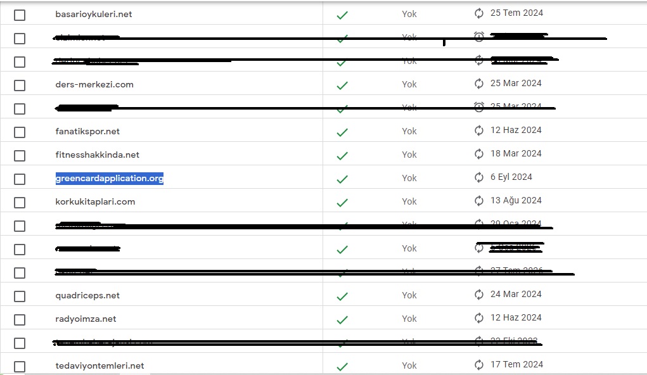This screenshot has height=375, width=647.
Task: Open the fanatikspor.net domain link
Action: pyautogui.click(x=87, y=131)
